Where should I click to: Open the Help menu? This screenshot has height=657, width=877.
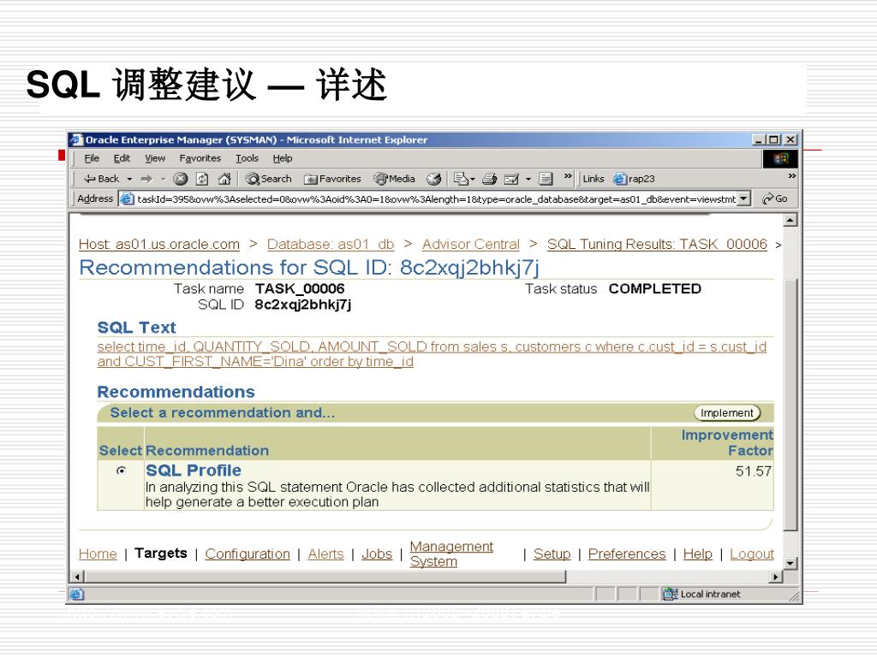point(283,158)
